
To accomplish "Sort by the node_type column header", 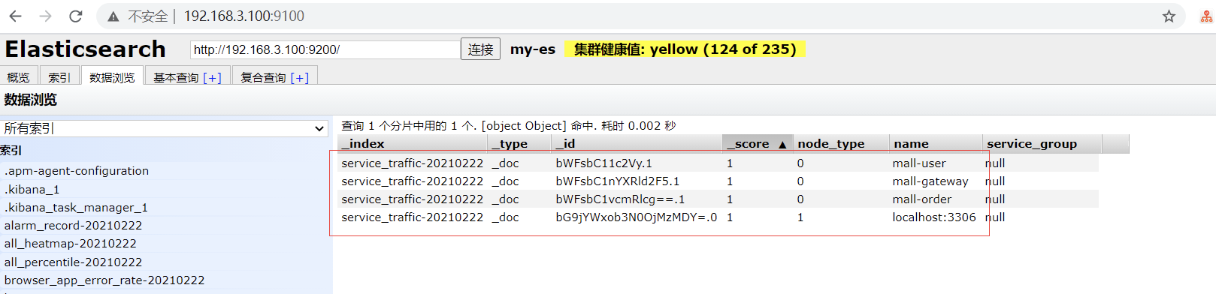I will click(840, 144).
